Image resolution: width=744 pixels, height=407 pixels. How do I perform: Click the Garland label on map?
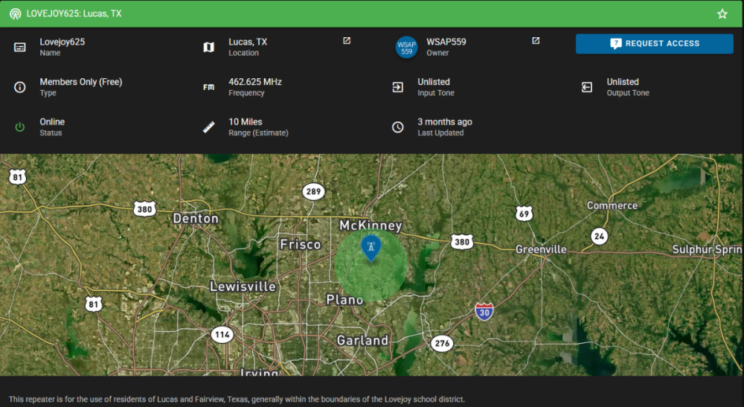point(362,341)
